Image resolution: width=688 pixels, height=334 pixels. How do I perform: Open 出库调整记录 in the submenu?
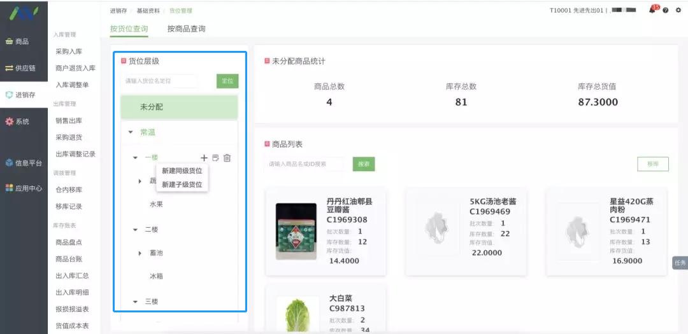75,154
